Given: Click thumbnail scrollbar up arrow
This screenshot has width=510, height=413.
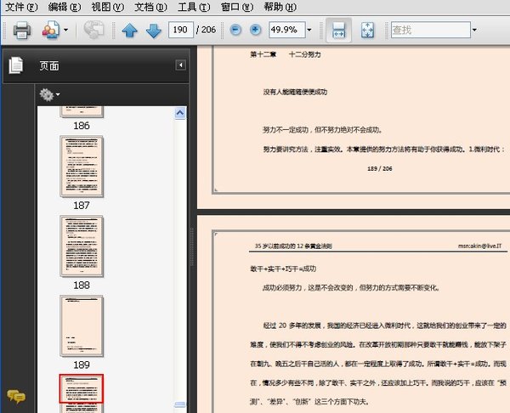Looking at the screenshot, I should coord(180,113).
